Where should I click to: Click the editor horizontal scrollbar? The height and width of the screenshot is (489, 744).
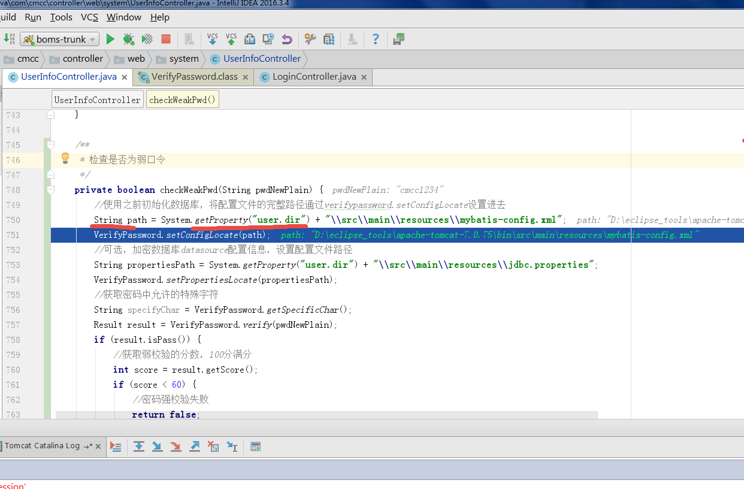326,415
